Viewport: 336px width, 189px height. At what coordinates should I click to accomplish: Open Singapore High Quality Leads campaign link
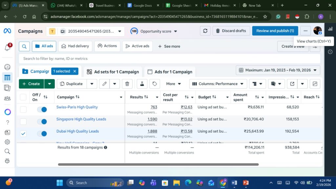click(x=81, y=119)
